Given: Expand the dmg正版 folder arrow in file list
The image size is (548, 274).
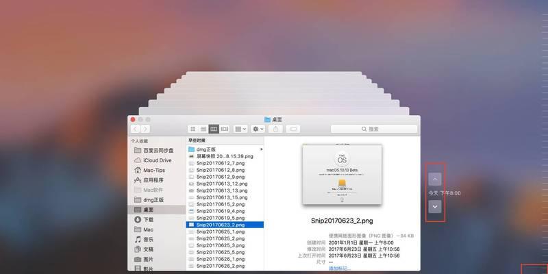Looking at the screenshot, I should pos(262,149).
